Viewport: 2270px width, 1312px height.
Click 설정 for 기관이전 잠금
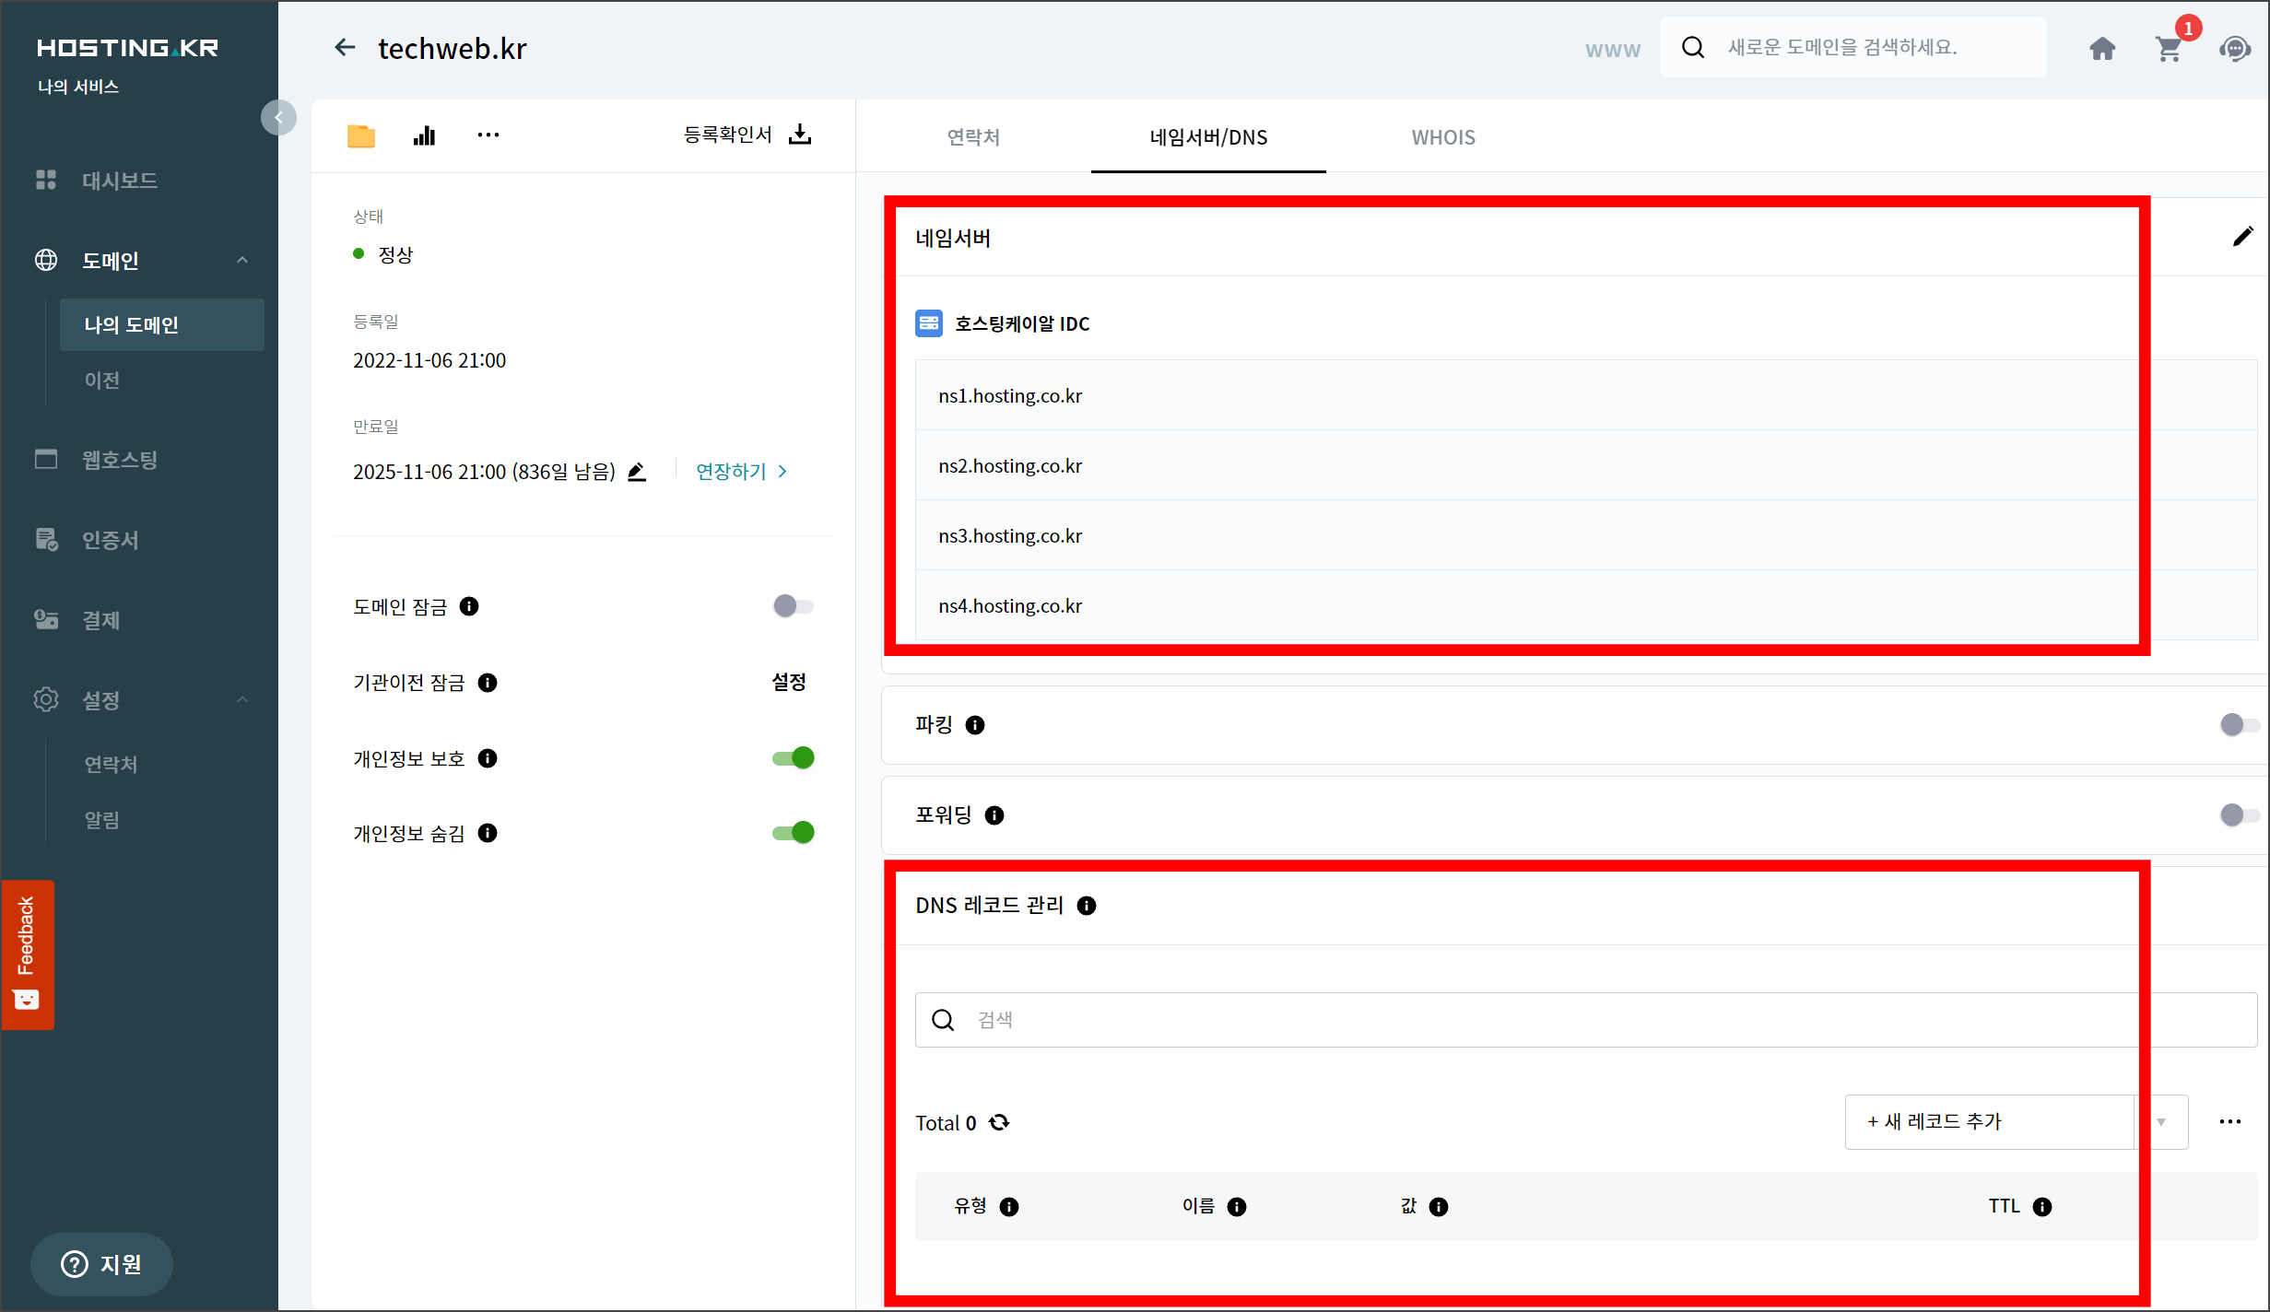coord(789,682)
